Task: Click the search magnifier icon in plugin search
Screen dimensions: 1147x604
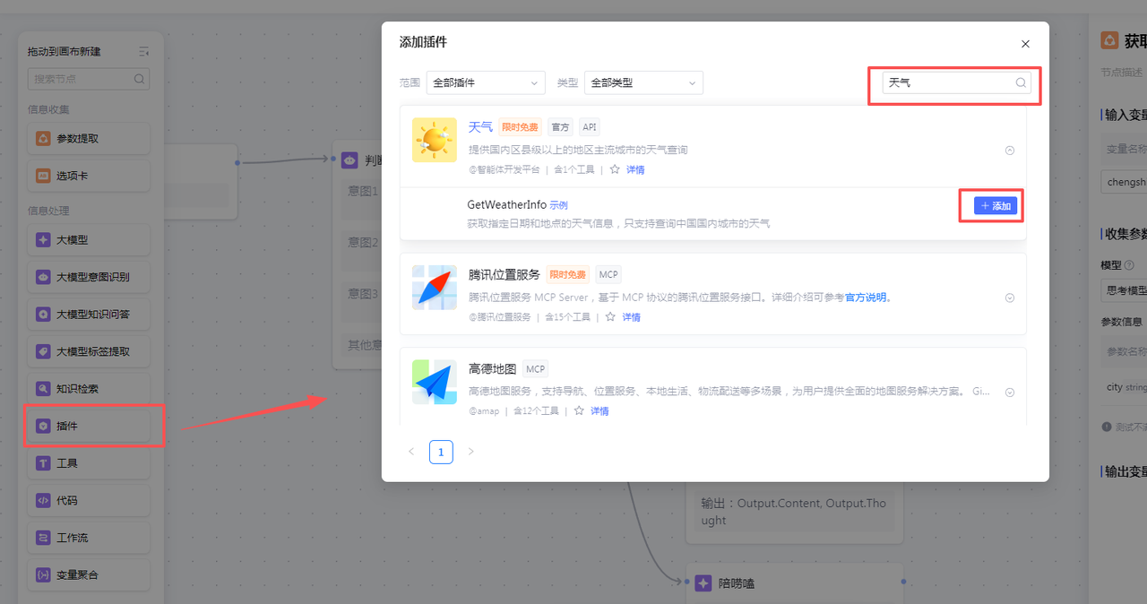Action: pos(1020,82)
